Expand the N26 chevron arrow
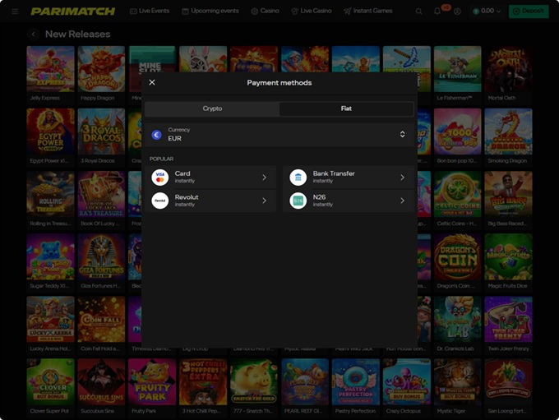559x420 pixels. point(402,201)
